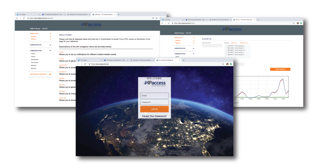Open profile avatar in login window toolbar

tap(227, 64)
